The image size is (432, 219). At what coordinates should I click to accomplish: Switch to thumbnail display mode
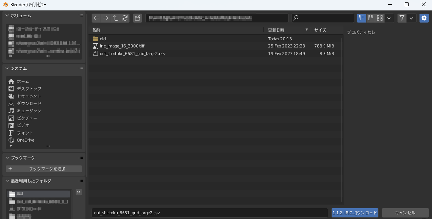click(380, 18)
